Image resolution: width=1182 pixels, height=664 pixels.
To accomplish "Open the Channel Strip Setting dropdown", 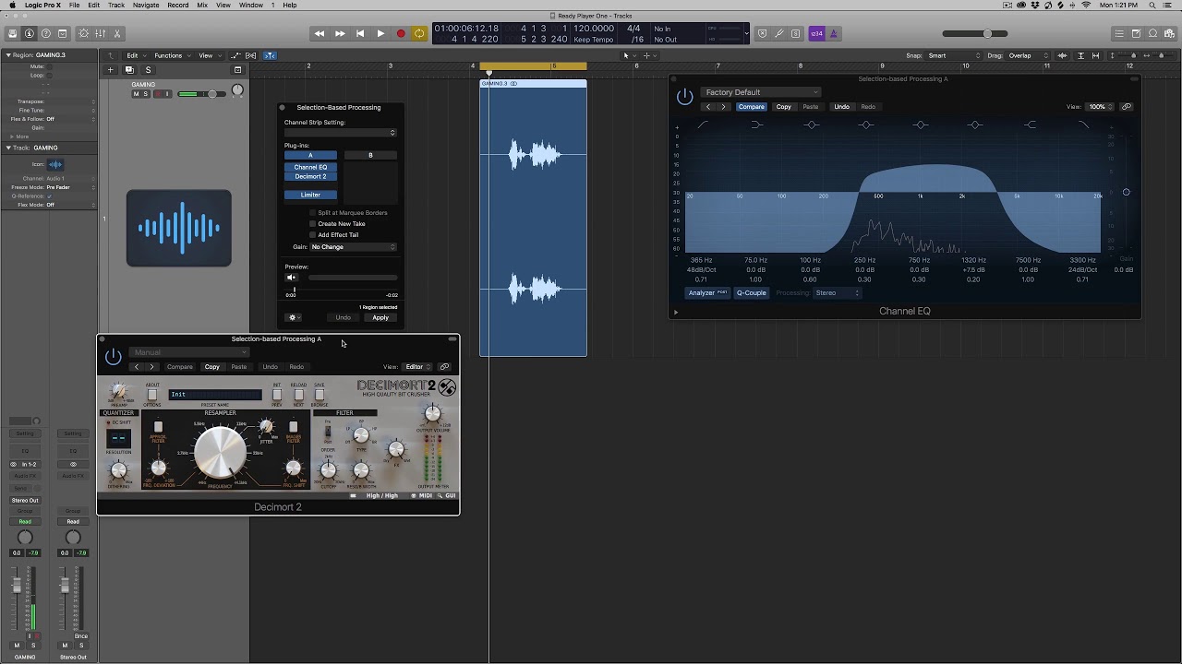I will (x=340, y=133).
